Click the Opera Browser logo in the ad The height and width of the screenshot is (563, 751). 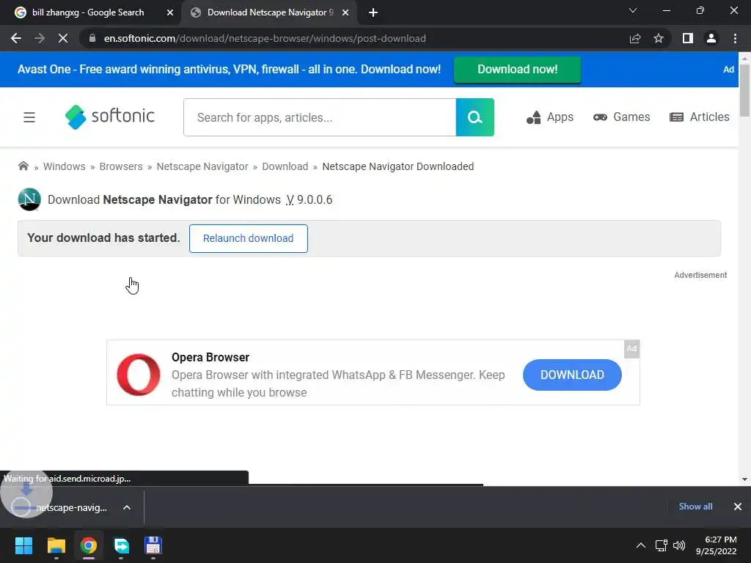(x=139, y=375)
